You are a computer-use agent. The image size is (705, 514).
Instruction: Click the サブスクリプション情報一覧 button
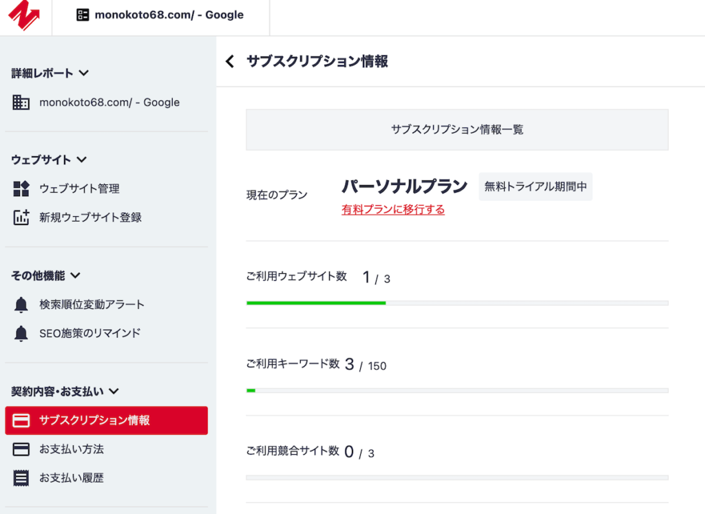tap(457, 129)
